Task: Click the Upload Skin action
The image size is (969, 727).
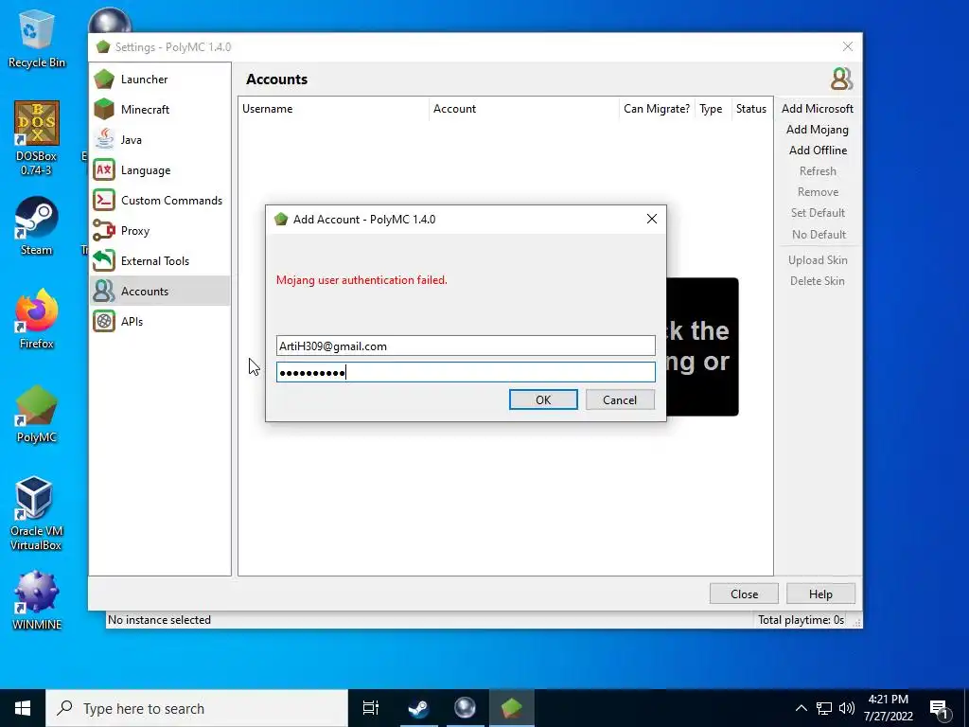Action: tap(817, 260)
